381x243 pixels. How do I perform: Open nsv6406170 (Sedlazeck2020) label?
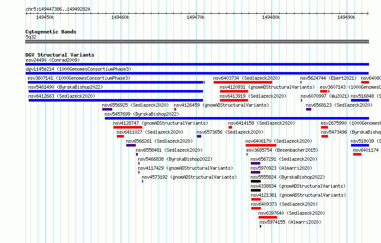click(279, 141)
